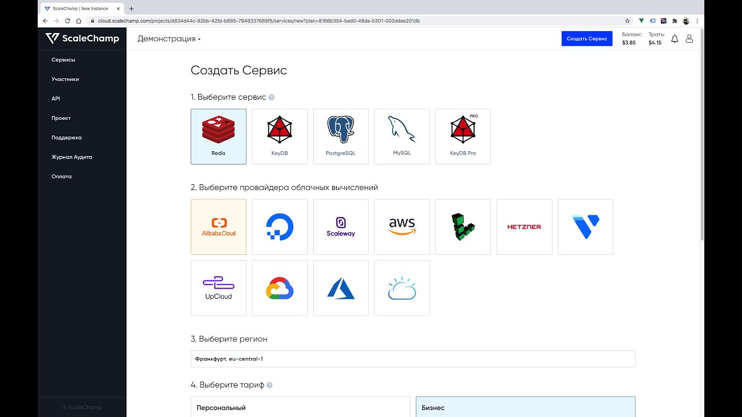Open Проект in the sidebar
This screenshot has width=742, height=417.
click(x=61, y=118)
